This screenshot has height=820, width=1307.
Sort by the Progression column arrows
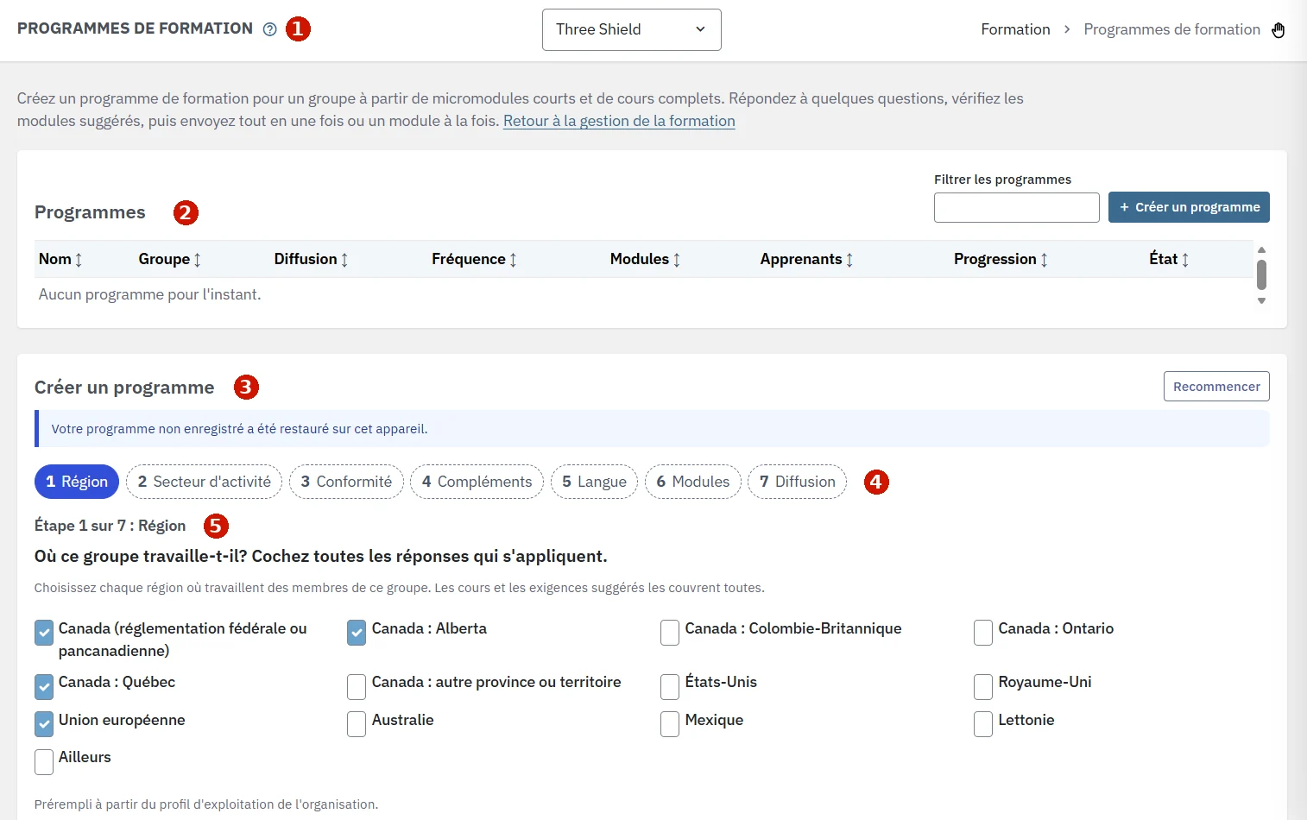pyautogui.click(x=1044, y=260)
